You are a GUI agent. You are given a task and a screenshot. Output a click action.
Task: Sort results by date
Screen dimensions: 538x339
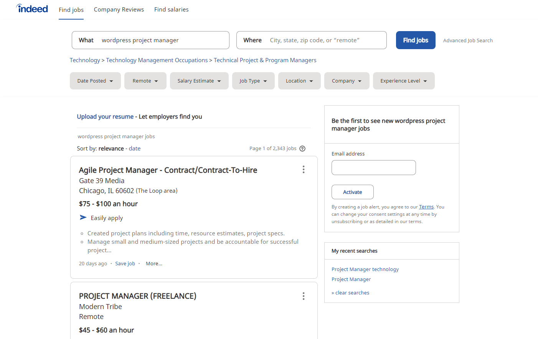(135, 149)
